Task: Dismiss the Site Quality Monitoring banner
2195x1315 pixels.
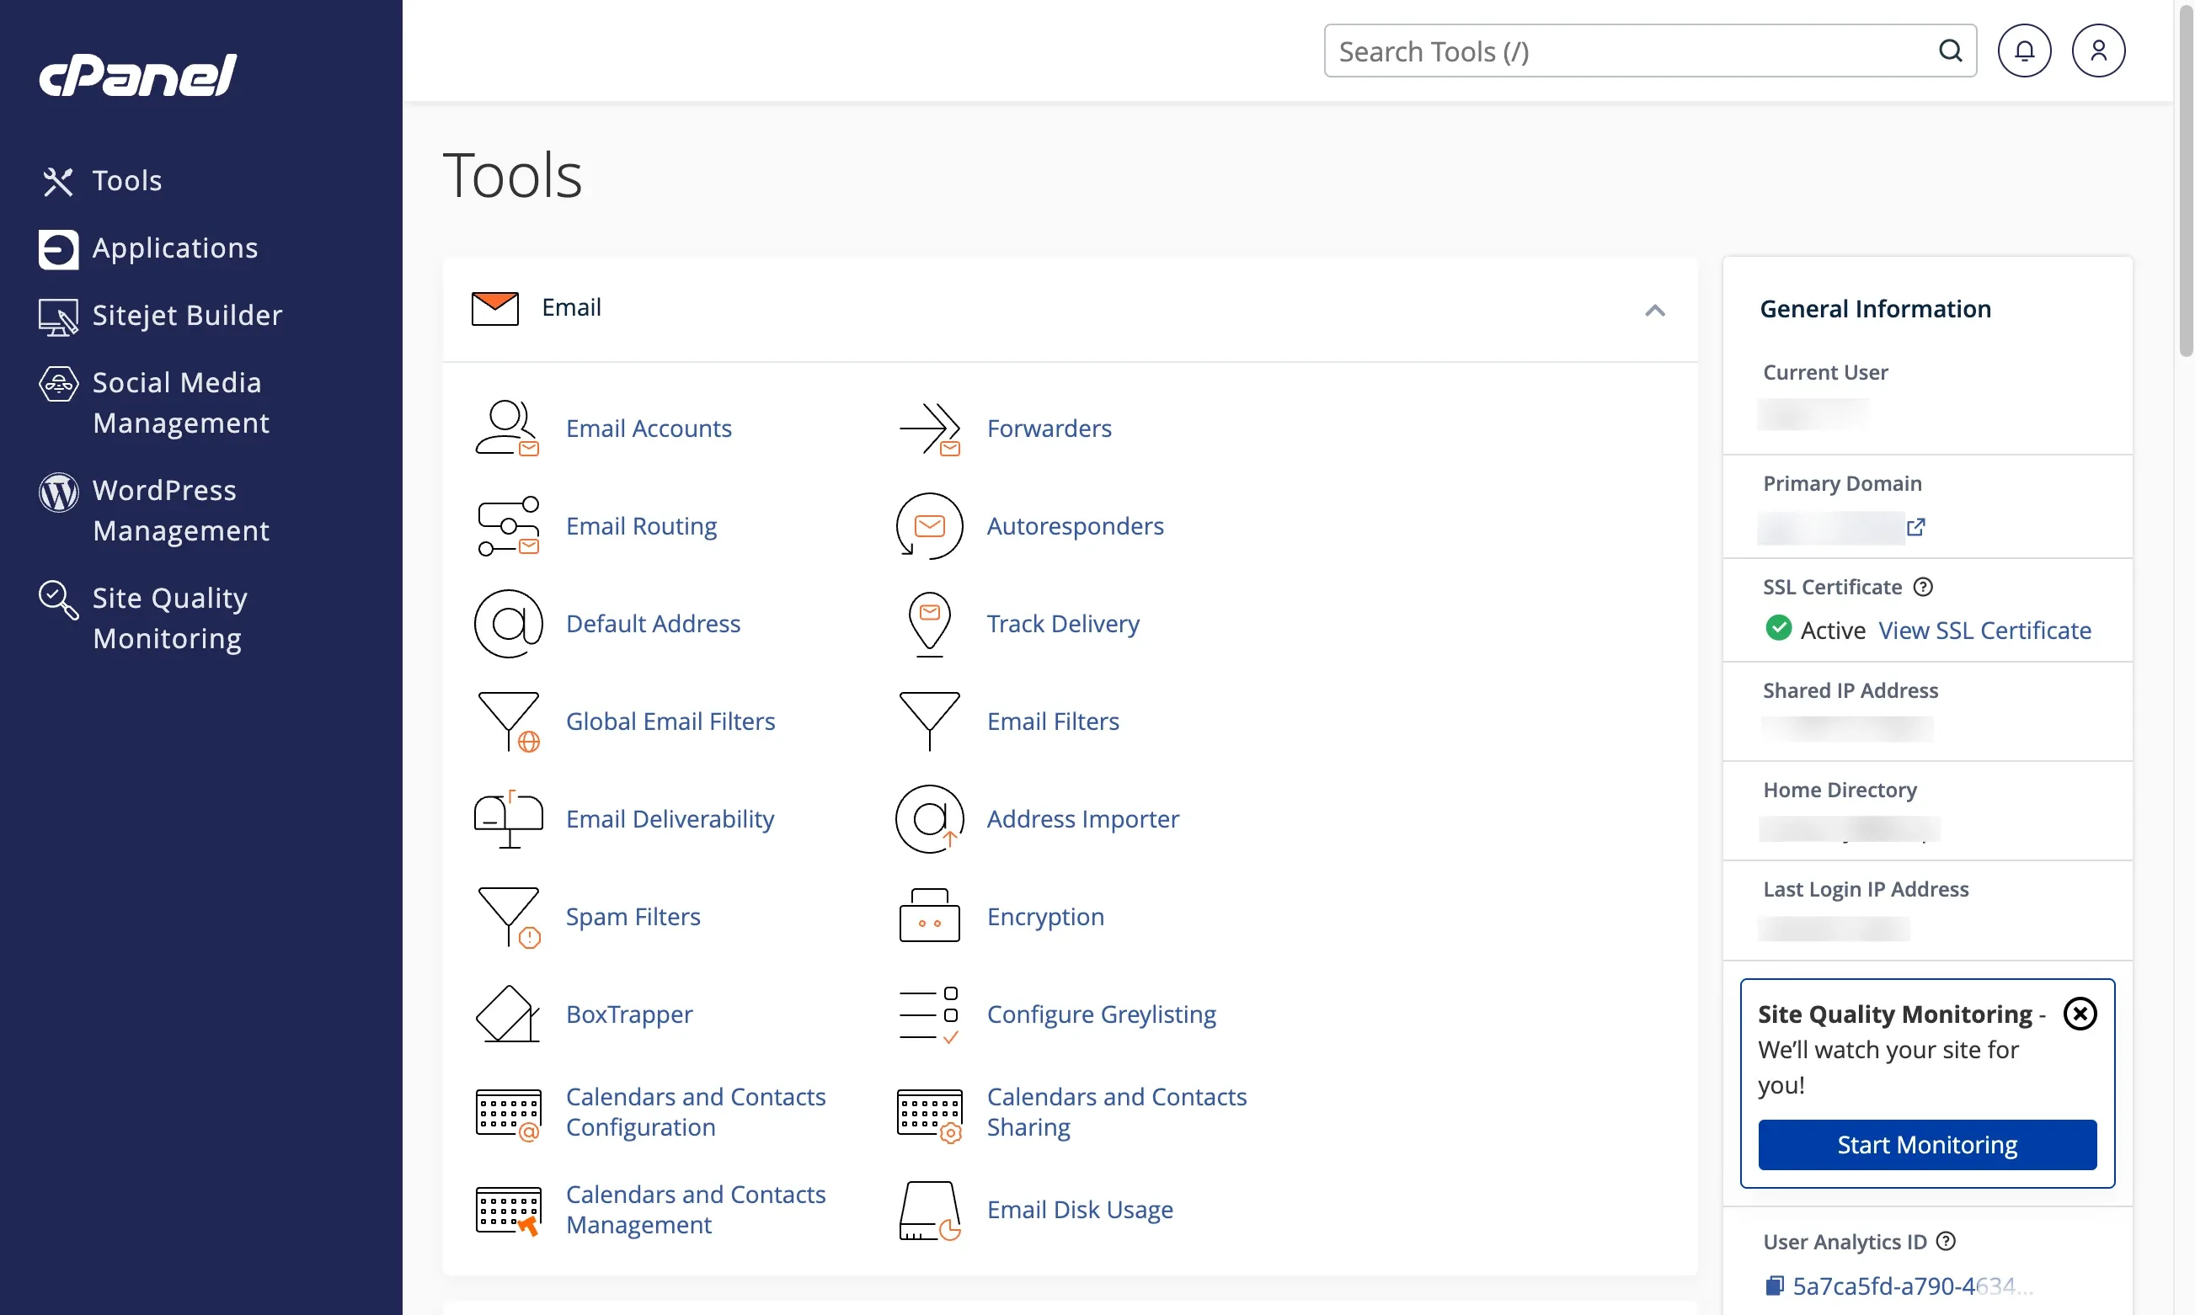Action: pos(2080,1014)
